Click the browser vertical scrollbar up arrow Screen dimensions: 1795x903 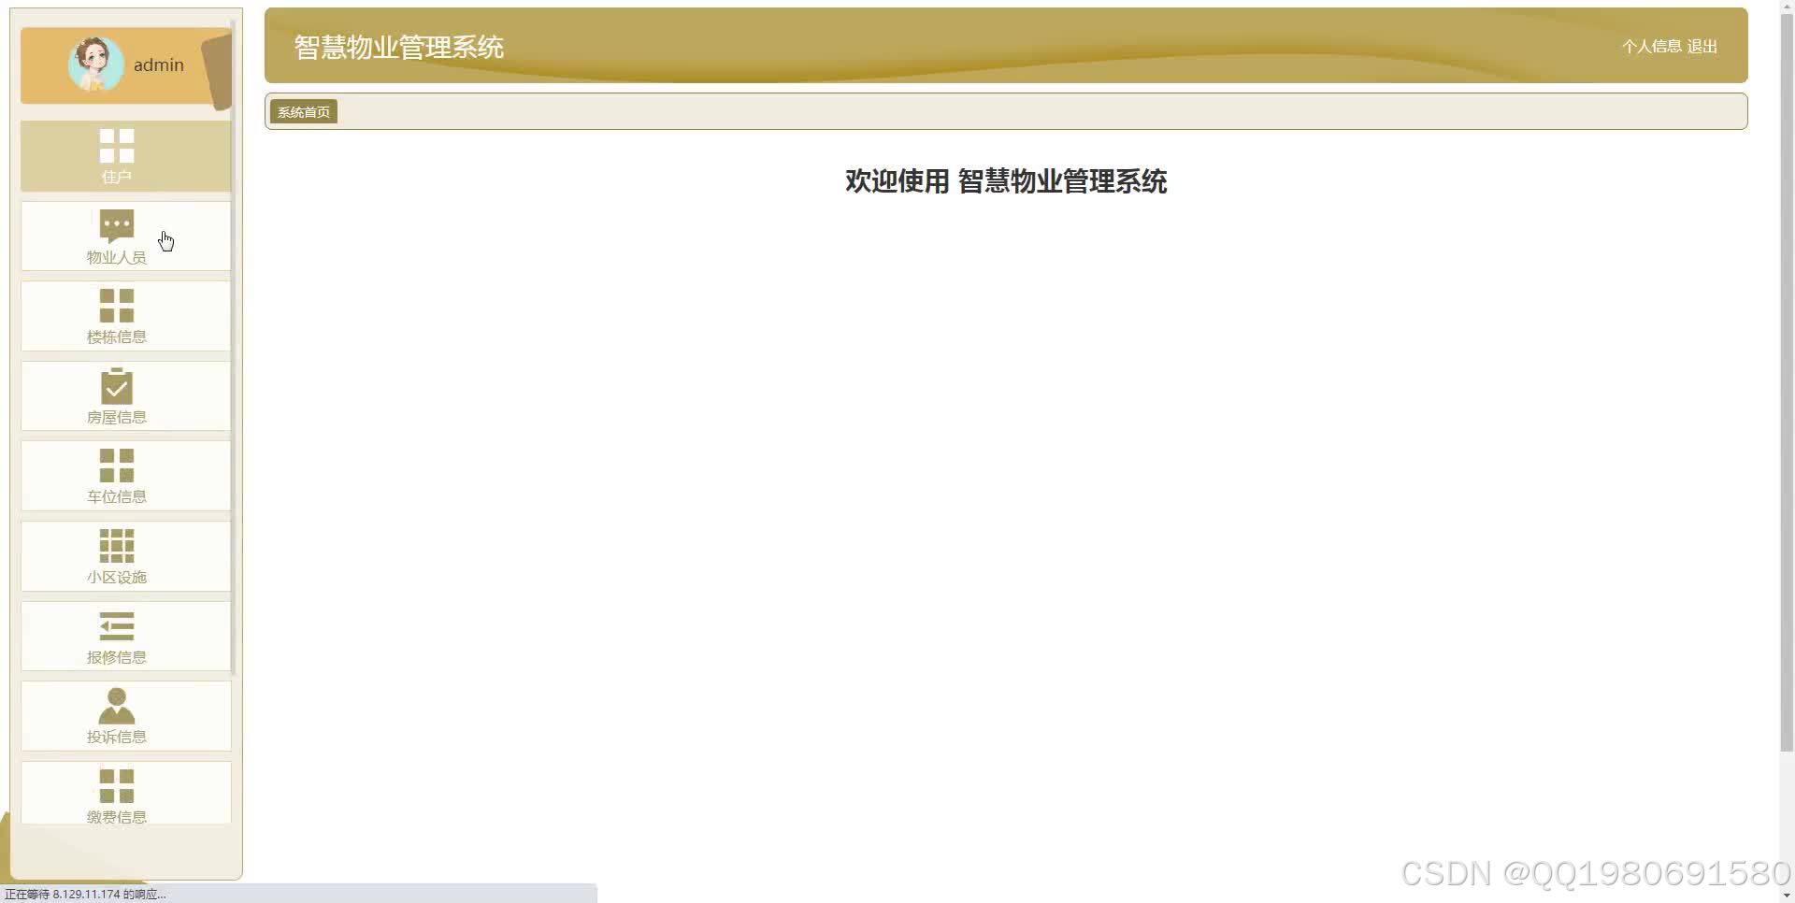pyautogui.click(x=1787, y=6)
